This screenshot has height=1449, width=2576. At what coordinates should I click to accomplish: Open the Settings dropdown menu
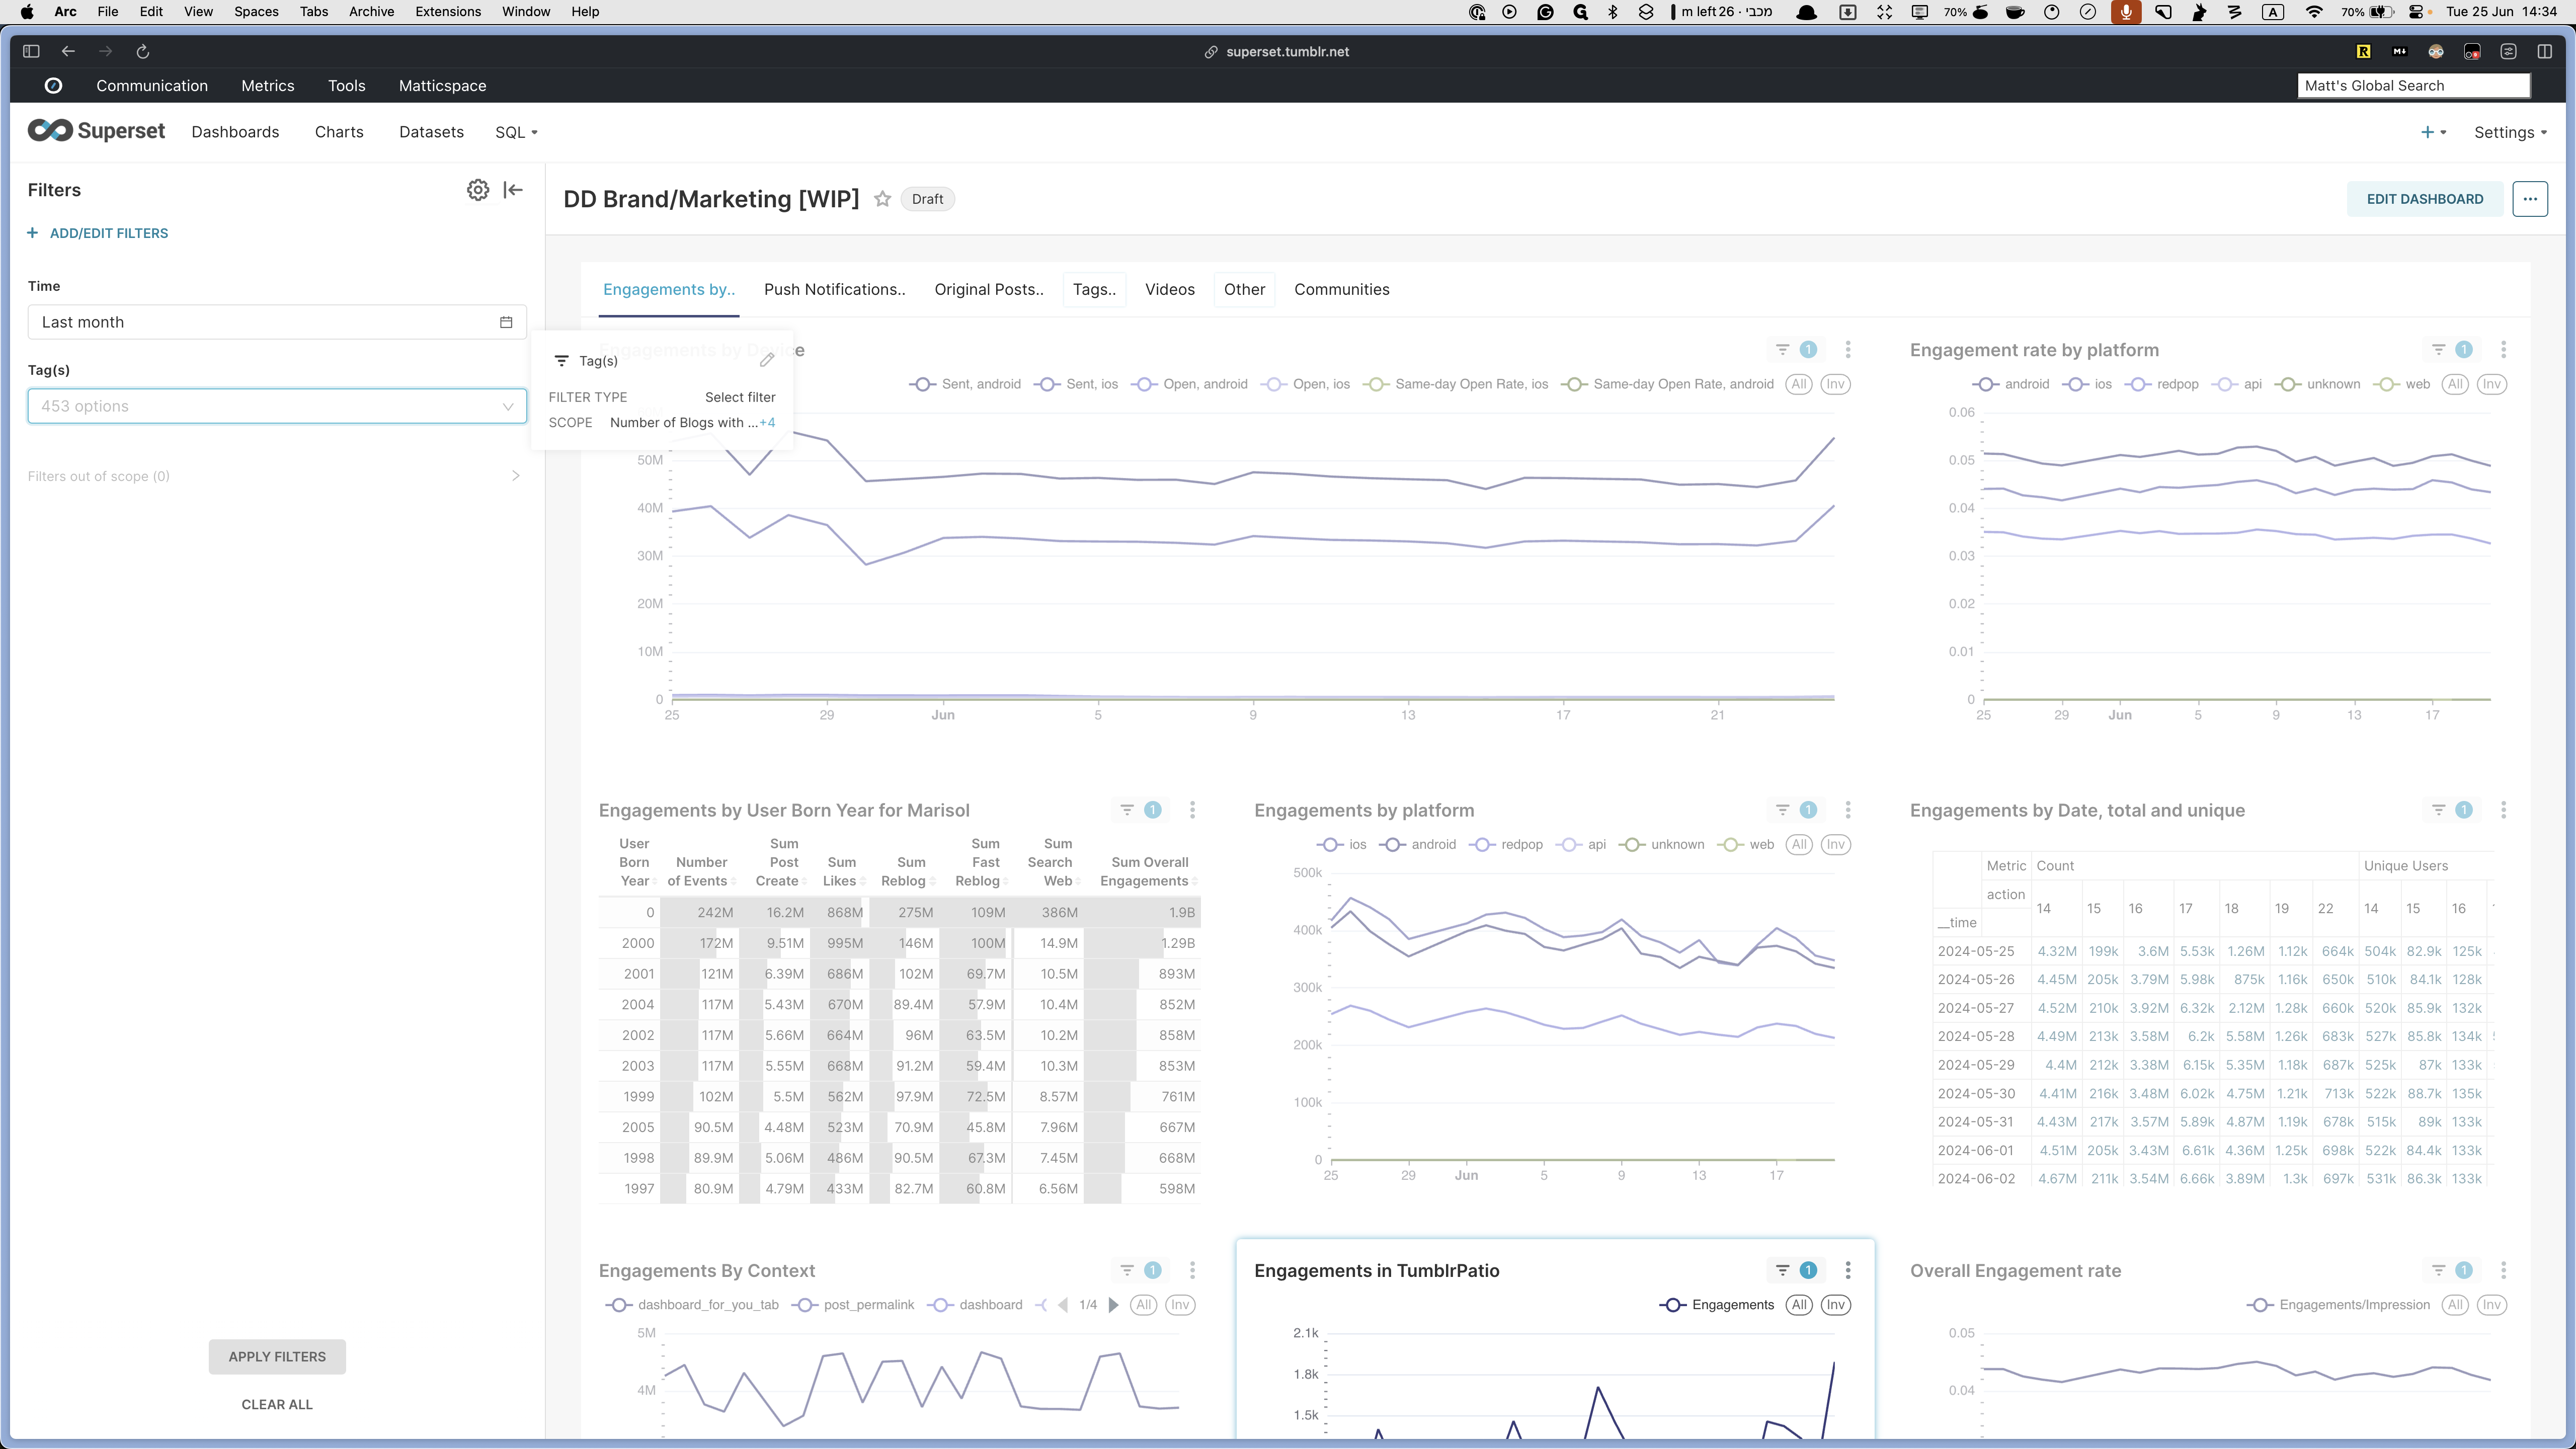[x=2510, y=132]
